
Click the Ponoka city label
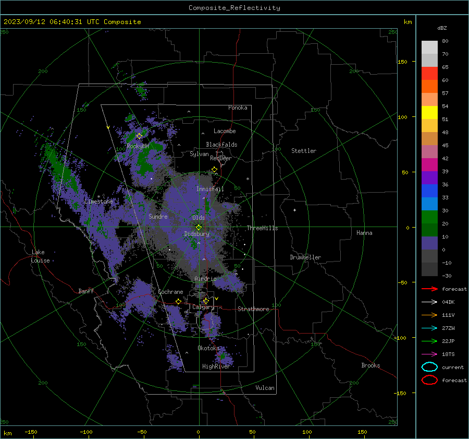pos(238,108)
